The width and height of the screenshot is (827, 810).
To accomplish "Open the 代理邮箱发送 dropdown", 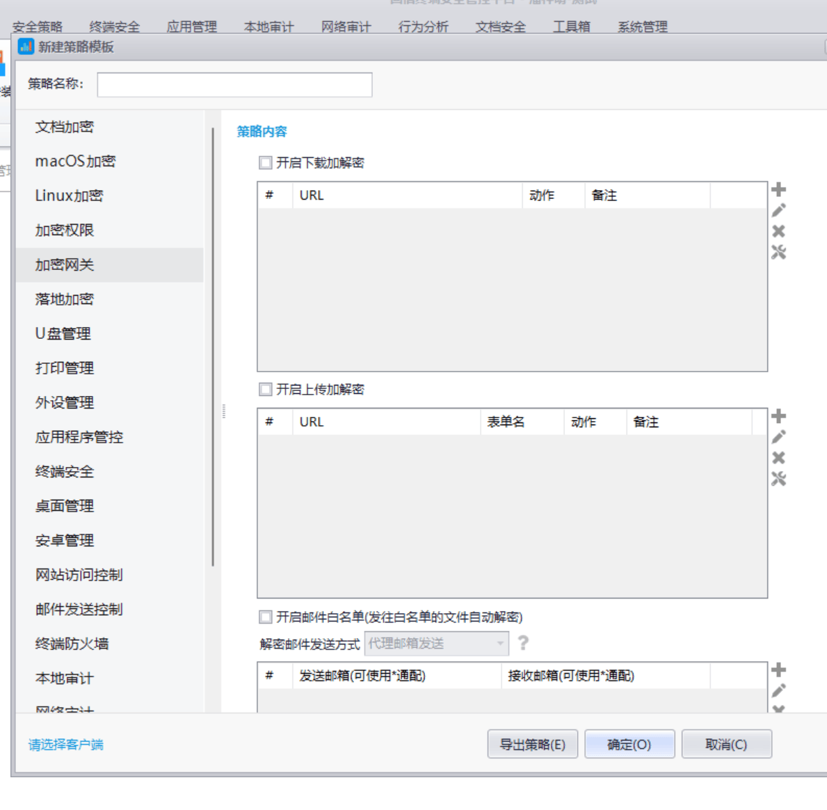I will (500, 644).
